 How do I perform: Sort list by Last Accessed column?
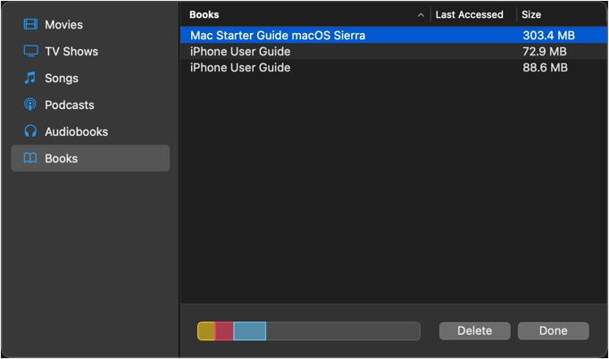[x=470, y=15]
